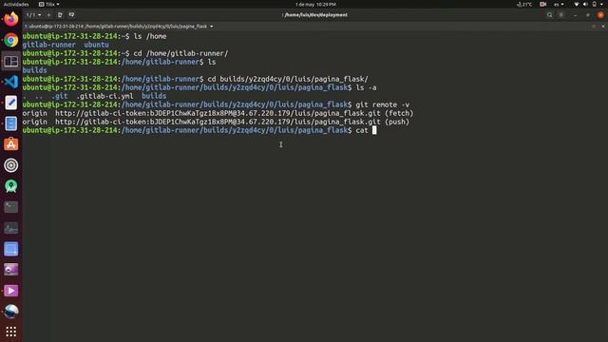Open the Terminal app in dock
The width and height of the screenshot is (608, 342).
[x=10, y=207]
